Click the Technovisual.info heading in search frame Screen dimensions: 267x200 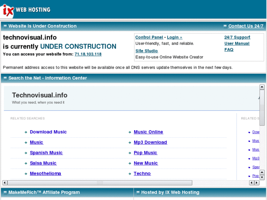click(40, 95)
